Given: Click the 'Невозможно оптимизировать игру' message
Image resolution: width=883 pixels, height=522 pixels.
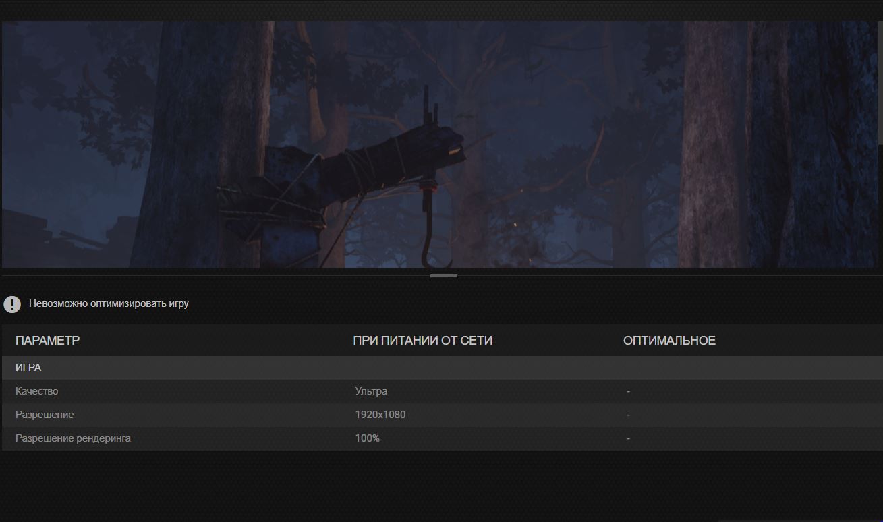Looking at the screenshot, I should coord(109,303).
